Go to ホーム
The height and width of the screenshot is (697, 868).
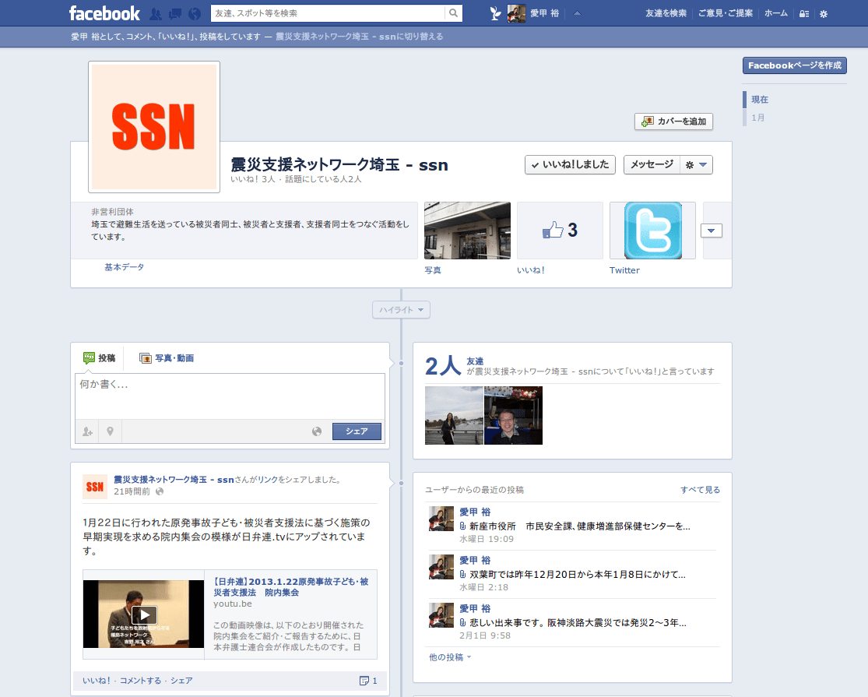click(775, 13)
